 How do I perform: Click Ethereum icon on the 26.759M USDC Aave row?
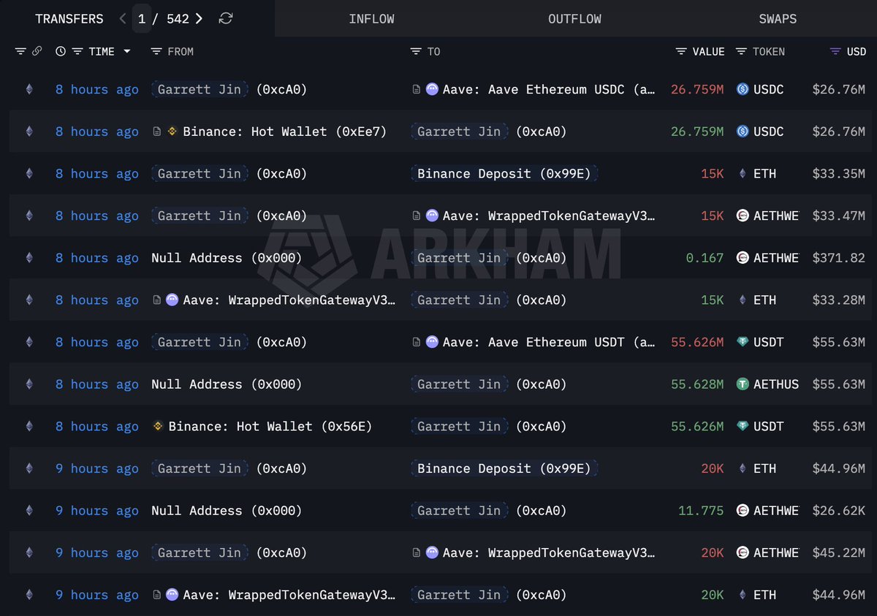click(29, 89)
